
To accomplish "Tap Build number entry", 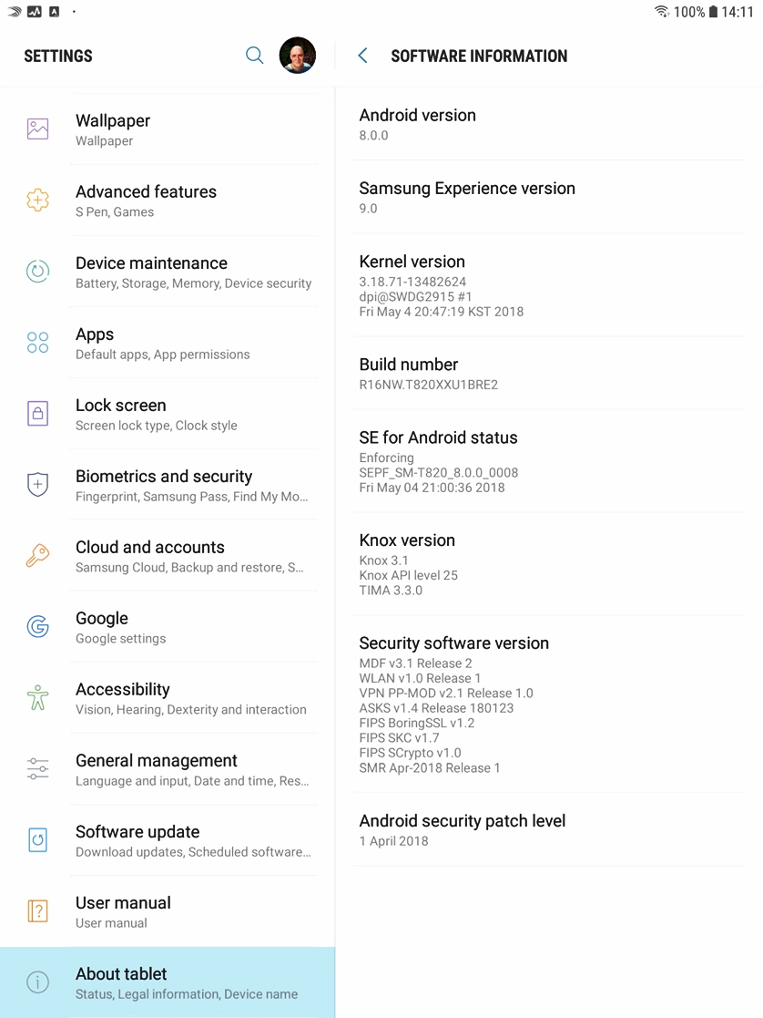I will (549, 374).
